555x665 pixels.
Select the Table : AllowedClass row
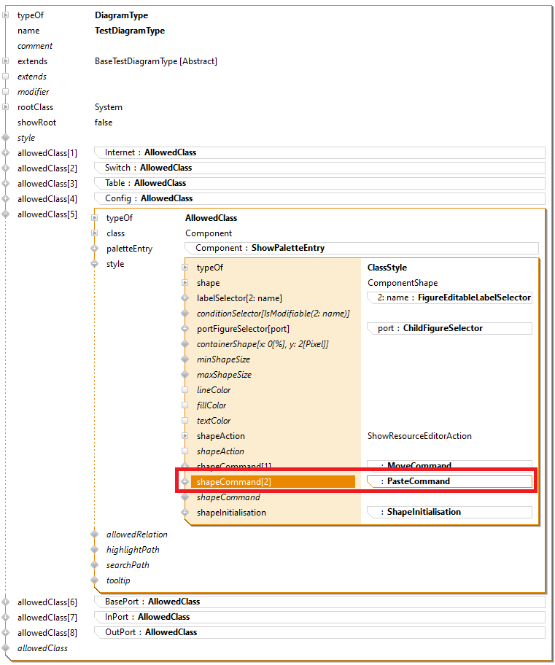point(319,183)
